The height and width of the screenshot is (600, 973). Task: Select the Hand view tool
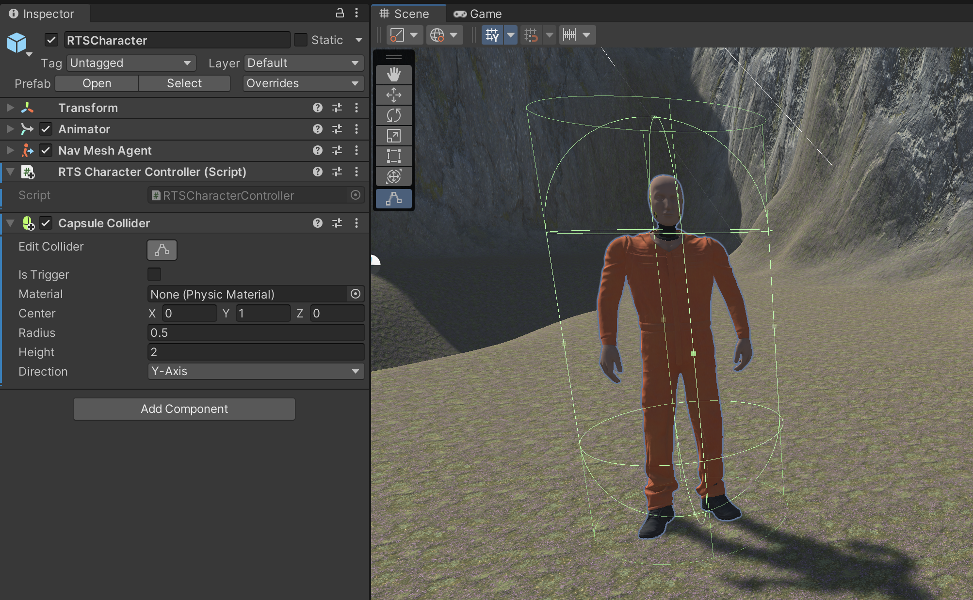coord(393,75)
